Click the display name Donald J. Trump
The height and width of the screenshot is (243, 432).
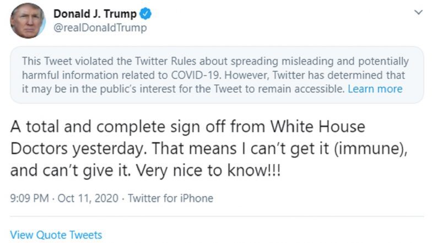[95, 14]
